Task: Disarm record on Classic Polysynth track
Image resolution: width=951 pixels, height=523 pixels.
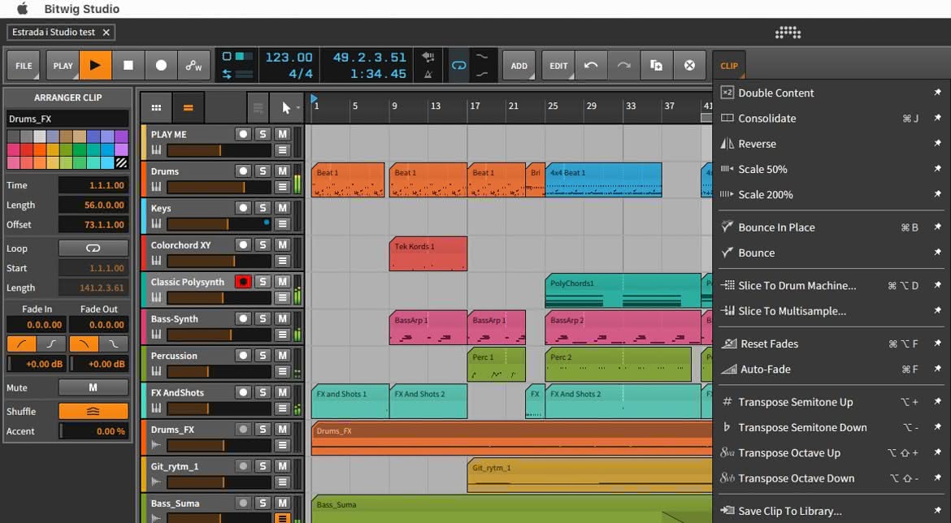Action: (243, 282)
